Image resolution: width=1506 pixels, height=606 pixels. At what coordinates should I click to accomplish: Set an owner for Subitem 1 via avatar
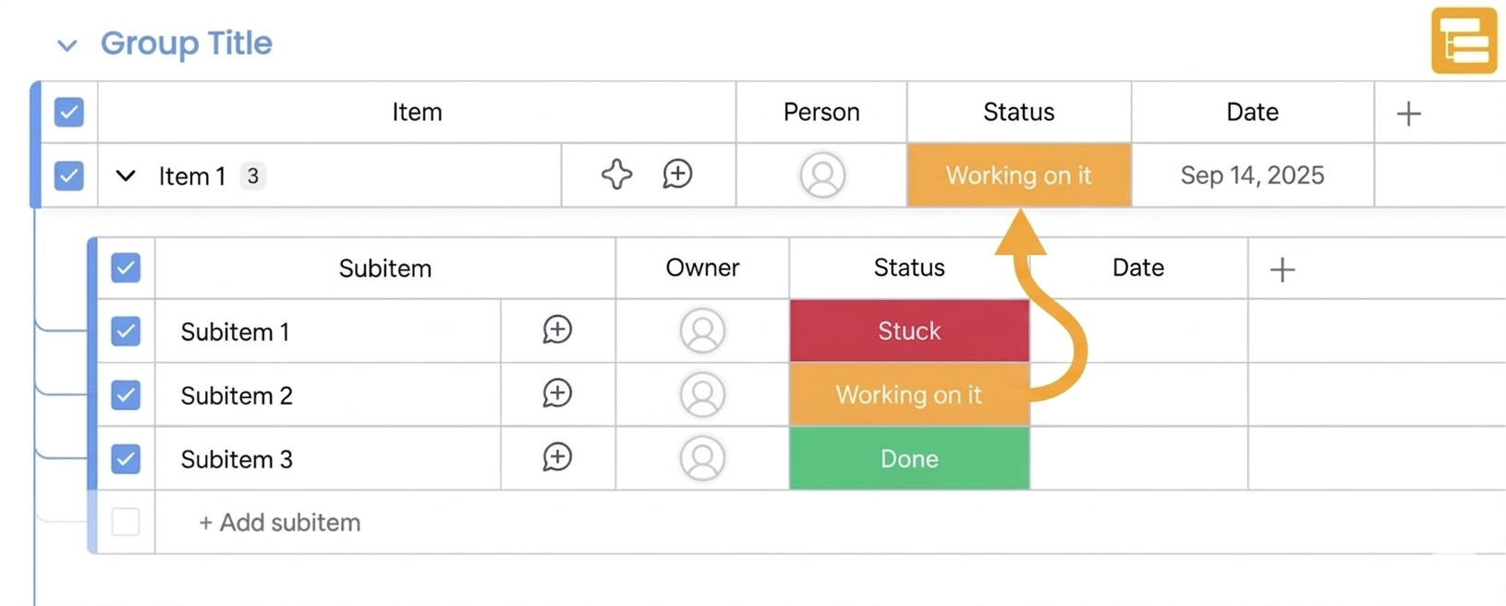[x=702, y=330]
